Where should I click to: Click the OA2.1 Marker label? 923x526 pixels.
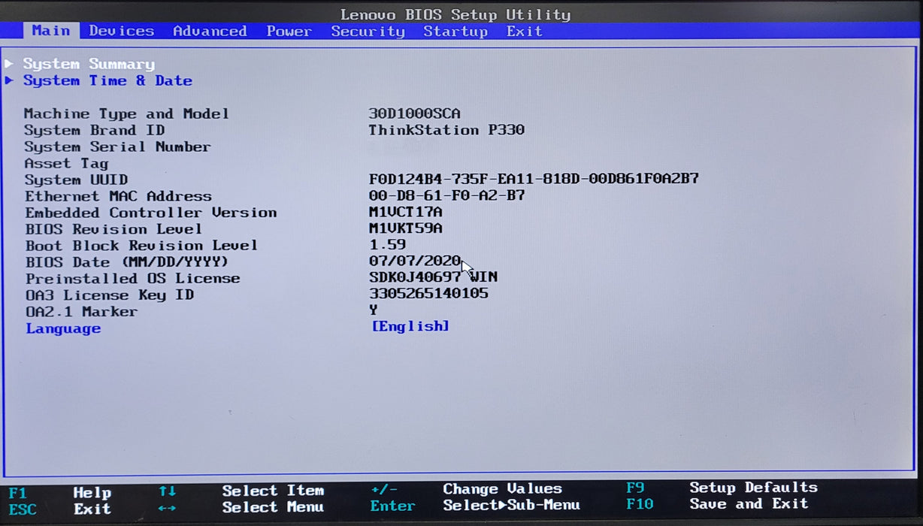[x=81, y=312]
